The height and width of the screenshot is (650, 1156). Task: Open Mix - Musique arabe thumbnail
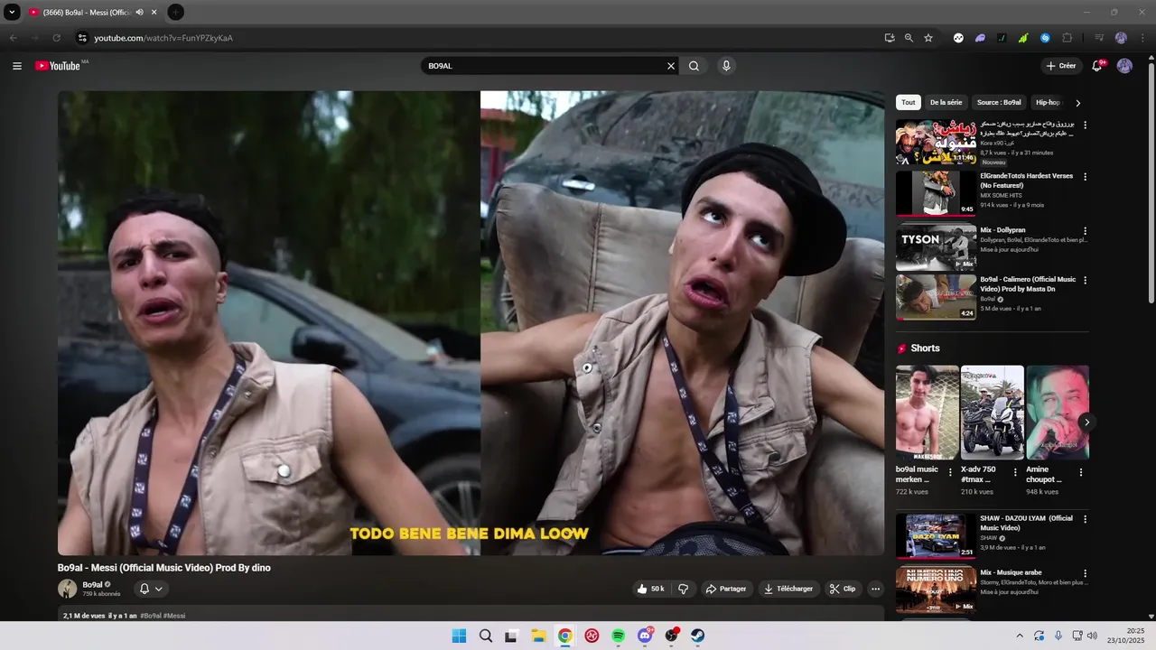tap(936, 590)
